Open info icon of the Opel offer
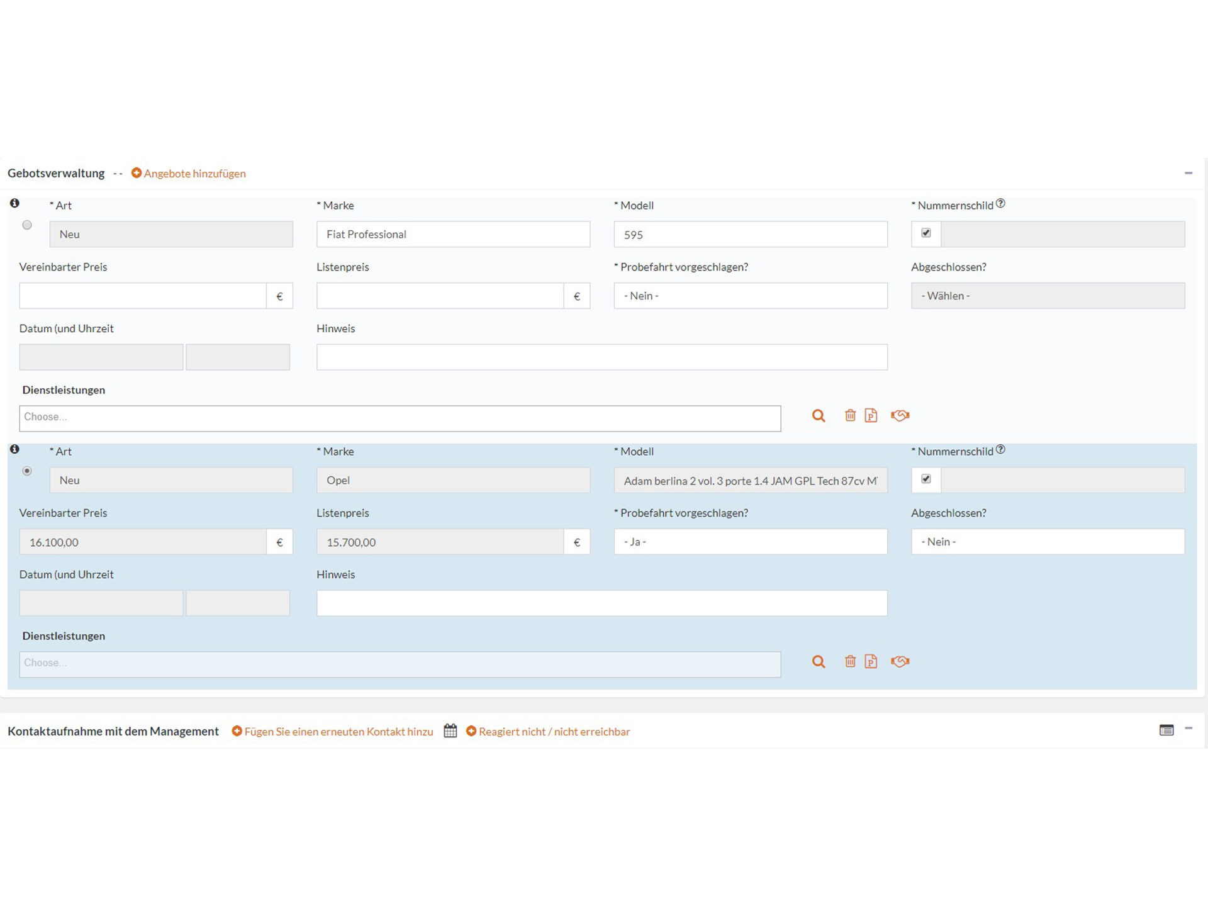The image size is (1208, 906). point(14,449)
